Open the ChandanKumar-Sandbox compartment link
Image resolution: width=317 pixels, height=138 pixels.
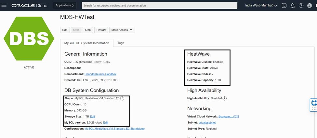coord(100,74)
